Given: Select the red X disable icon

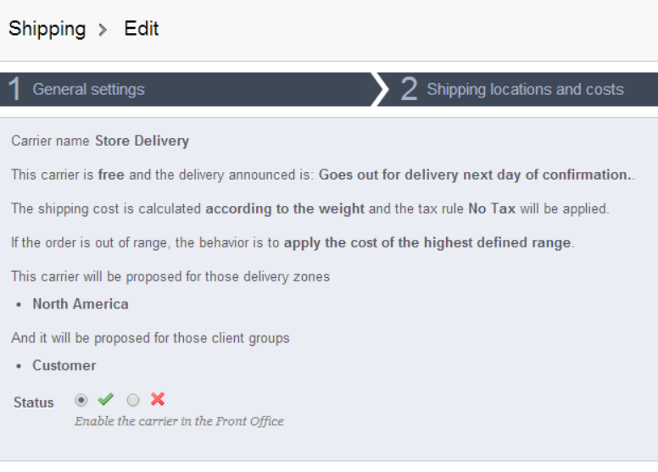Looking at the screenshot, I should 157,399.
